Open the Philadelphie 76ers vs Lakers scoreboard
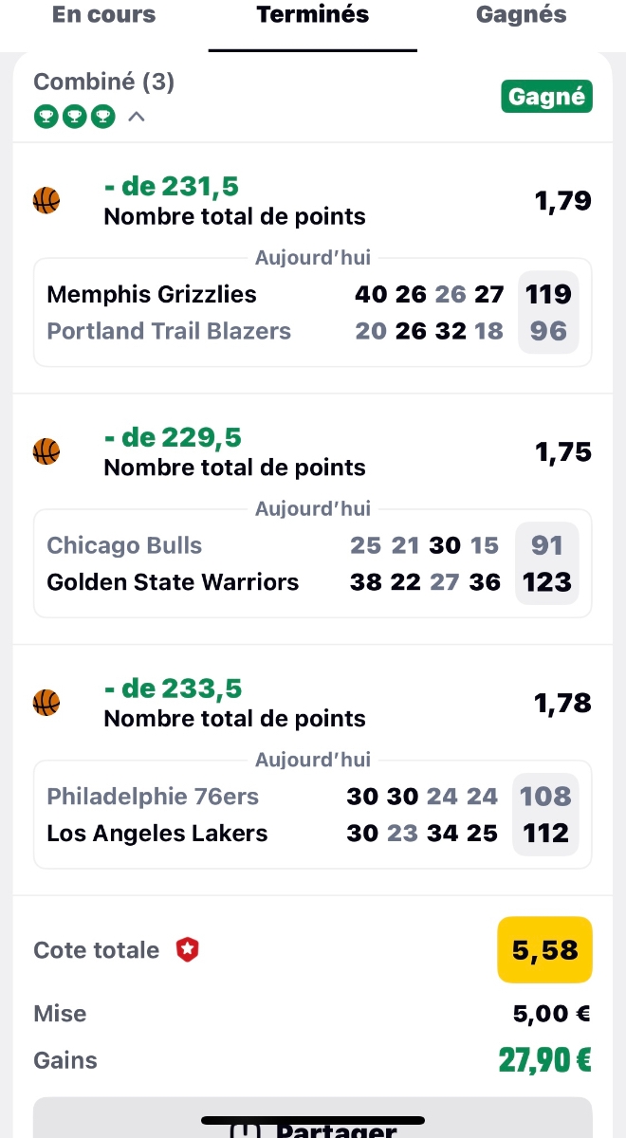 coord(312,816)
